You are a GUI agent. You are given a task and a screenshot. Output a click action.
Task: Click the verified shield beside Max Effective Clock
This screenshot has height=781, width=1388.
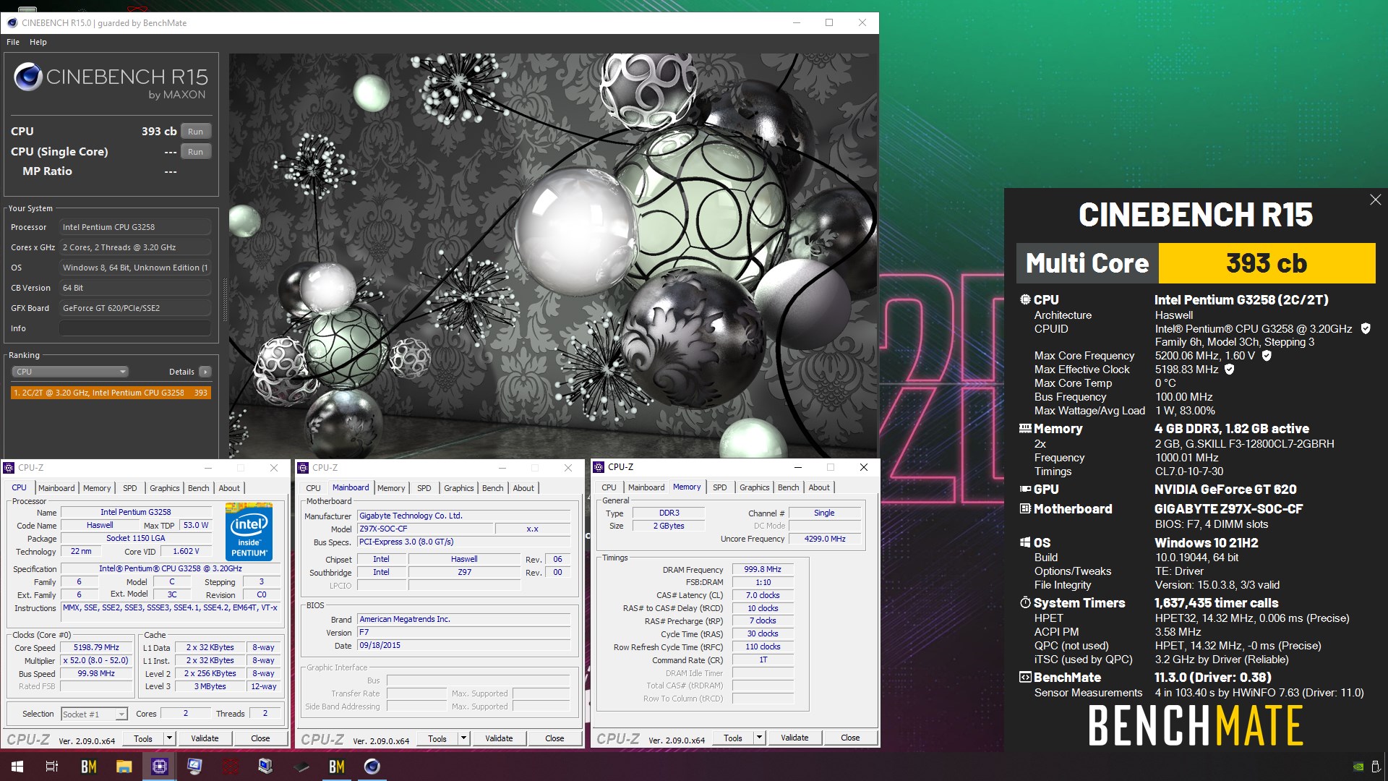1229,369
